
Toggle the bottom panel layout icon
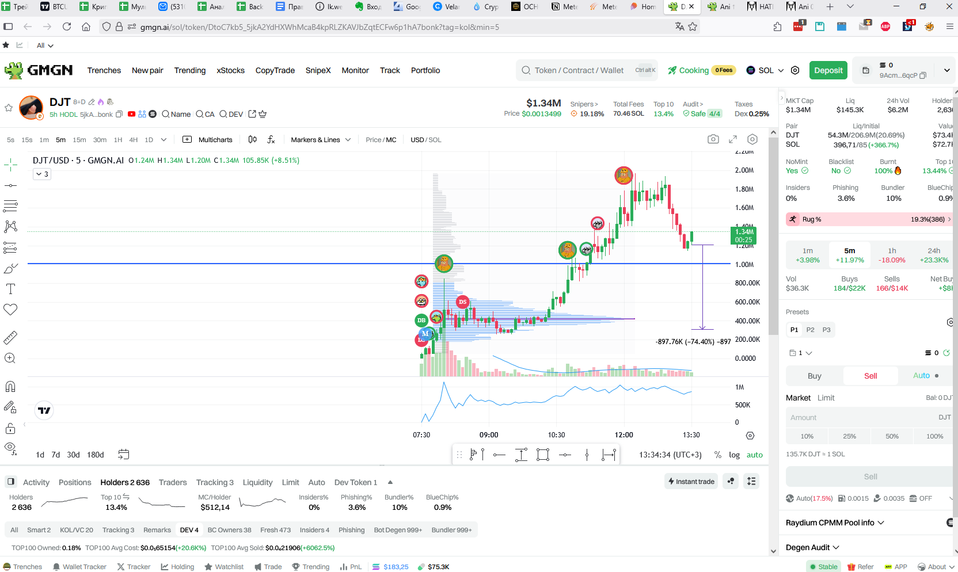(10, 482)
